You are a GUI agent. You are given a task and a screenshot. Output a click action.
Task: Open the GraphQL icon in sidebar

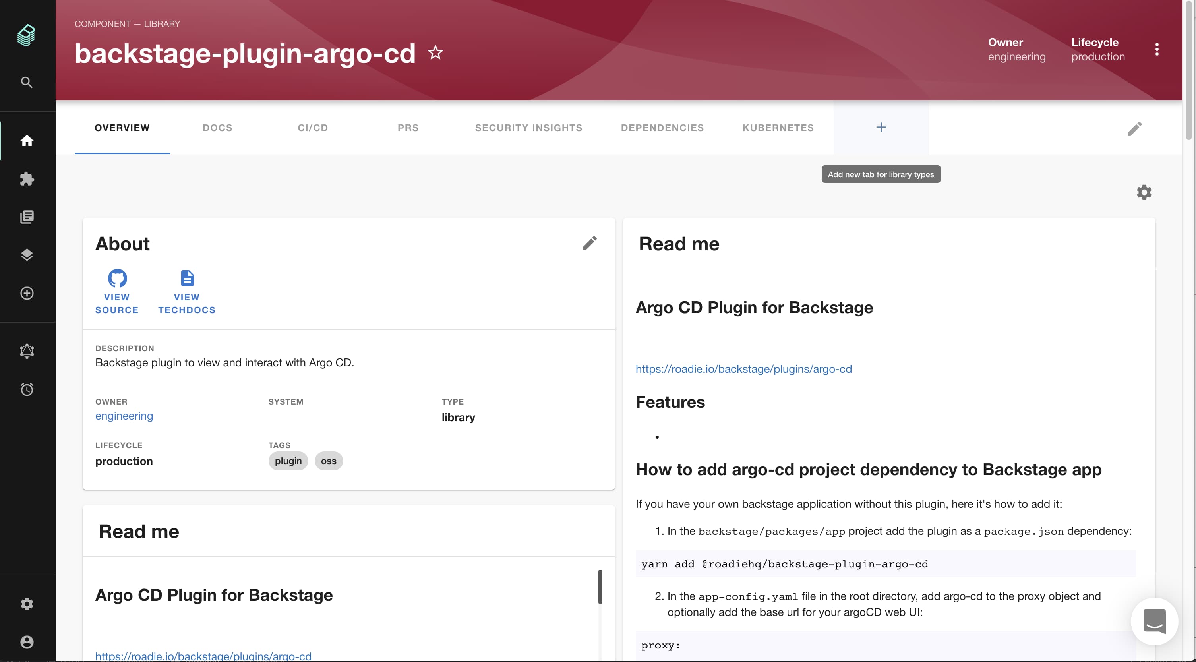point(27,351)
